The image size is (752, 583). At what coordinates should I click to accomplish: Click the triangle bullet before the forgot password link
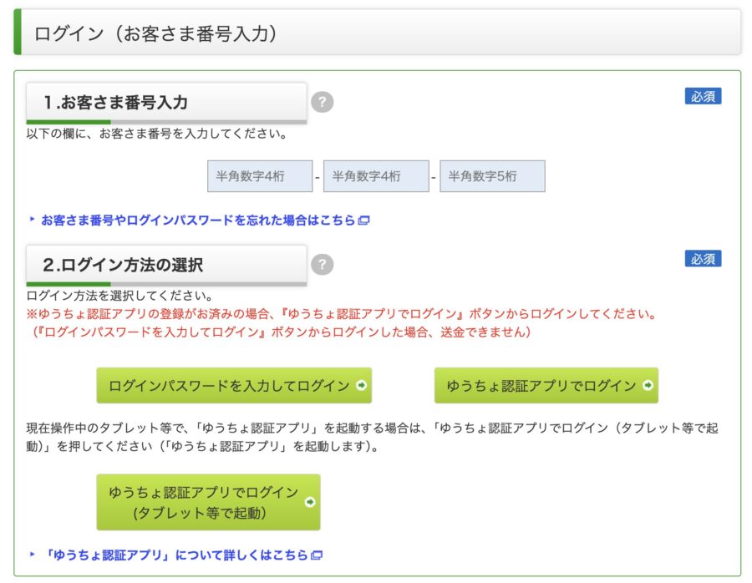pyautogui.click(x=33, y=221)
